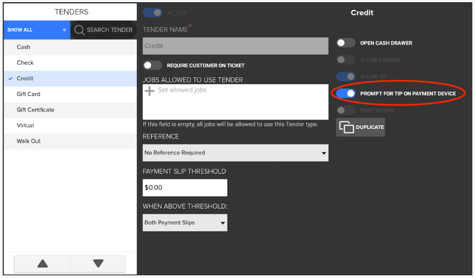Click plus icon to set allowed jobs
This screenshot has height=278, width=475.
pos(150,90)
